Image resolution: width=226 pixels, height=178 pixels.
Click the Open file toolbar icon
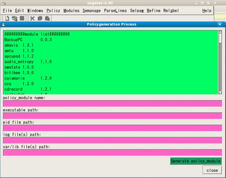(x=14, y=19)
